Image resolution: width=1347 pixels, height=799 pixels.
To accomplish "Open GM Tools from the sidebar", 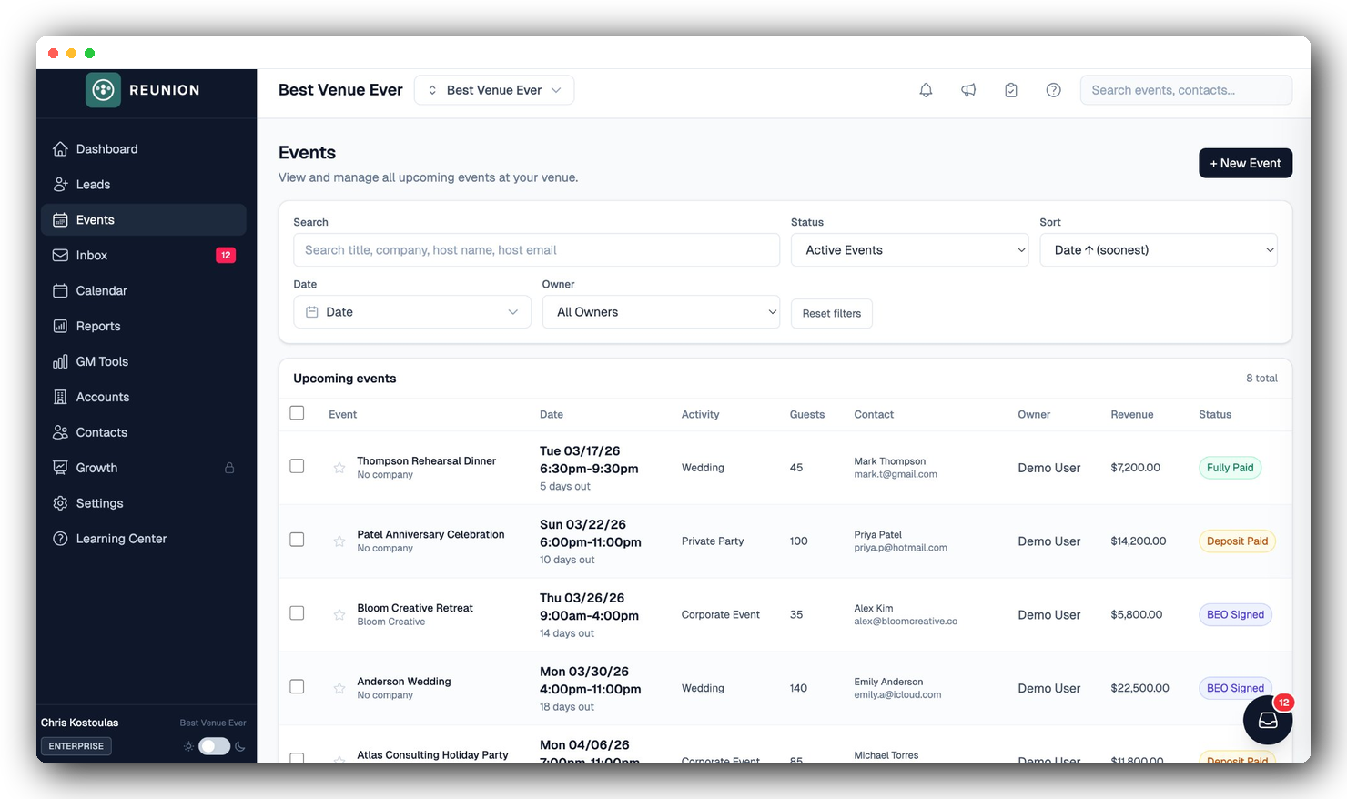I will coord(100,361).
